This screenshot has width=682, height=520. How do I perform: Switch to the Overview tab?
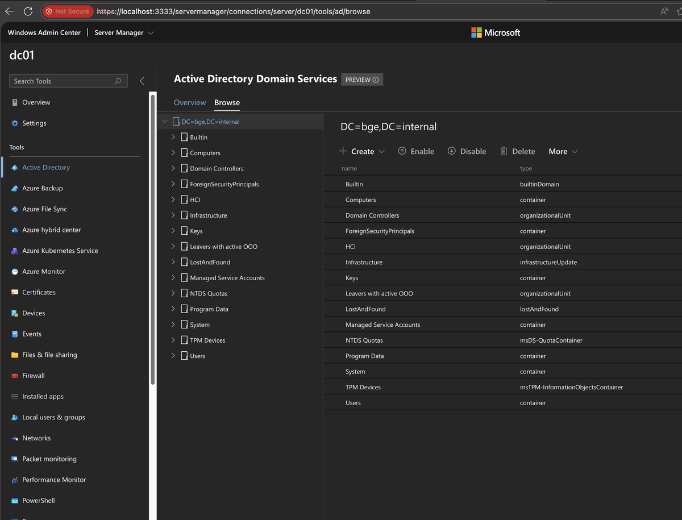[x=190, y=103]
